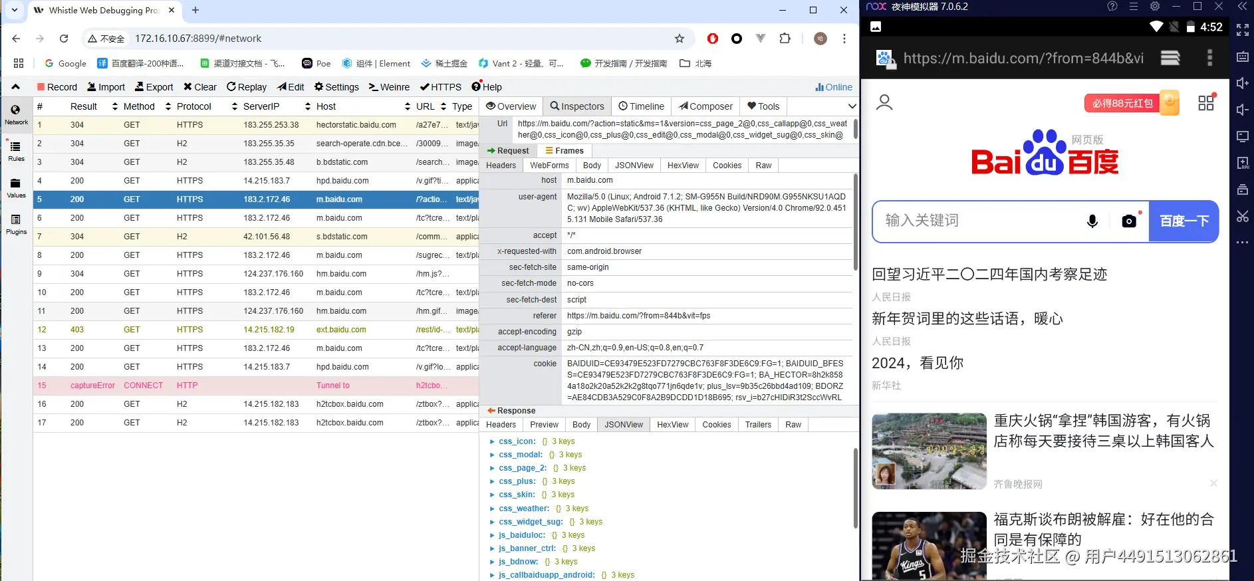Select session 1 hectorstatic.baidu.com
1254x581 pixels.
[256, 125]
